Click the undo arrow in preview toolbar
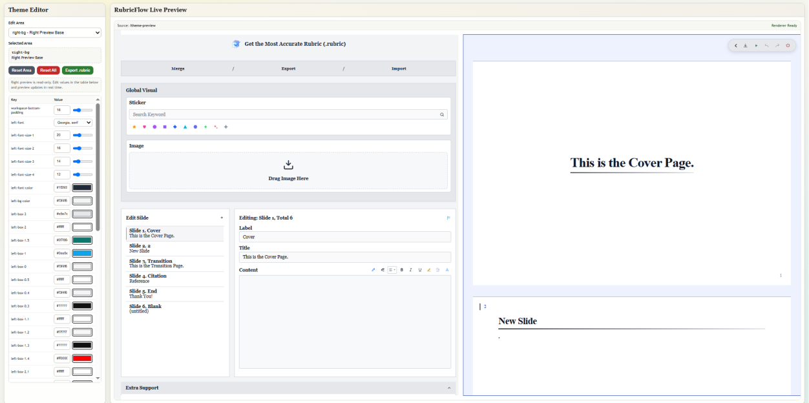Screen dimensions: 809x403 click(x=767, y=46)
